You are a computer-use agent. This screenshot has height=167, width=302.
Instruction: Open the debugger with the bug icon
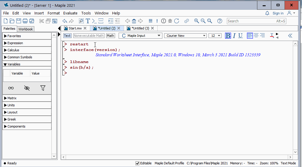[x=170, y=21]
